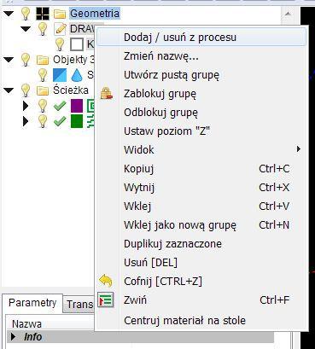
Task: Click the black four-pane icon by Geometria
Action: [43, 14]
